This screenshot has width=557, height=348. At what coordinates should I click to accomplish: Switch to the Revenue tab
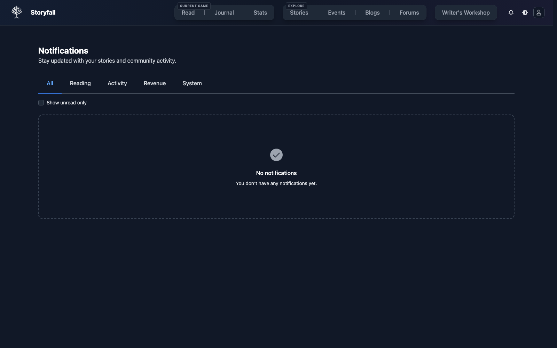155,83
